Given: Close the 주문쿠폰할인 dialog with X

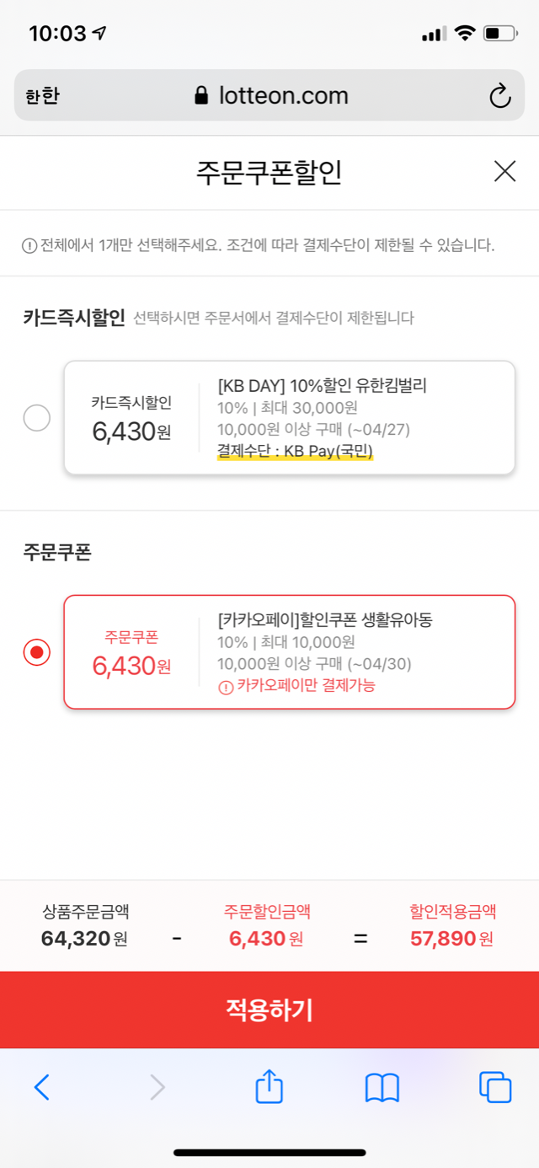Looking at the screenshot, I should click(504, 172).
